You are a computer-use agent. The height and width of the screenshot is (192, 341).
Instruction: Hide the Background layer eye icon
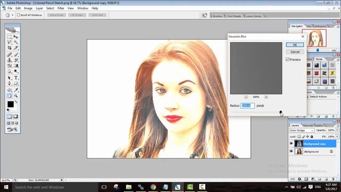(x=291, y=151)
